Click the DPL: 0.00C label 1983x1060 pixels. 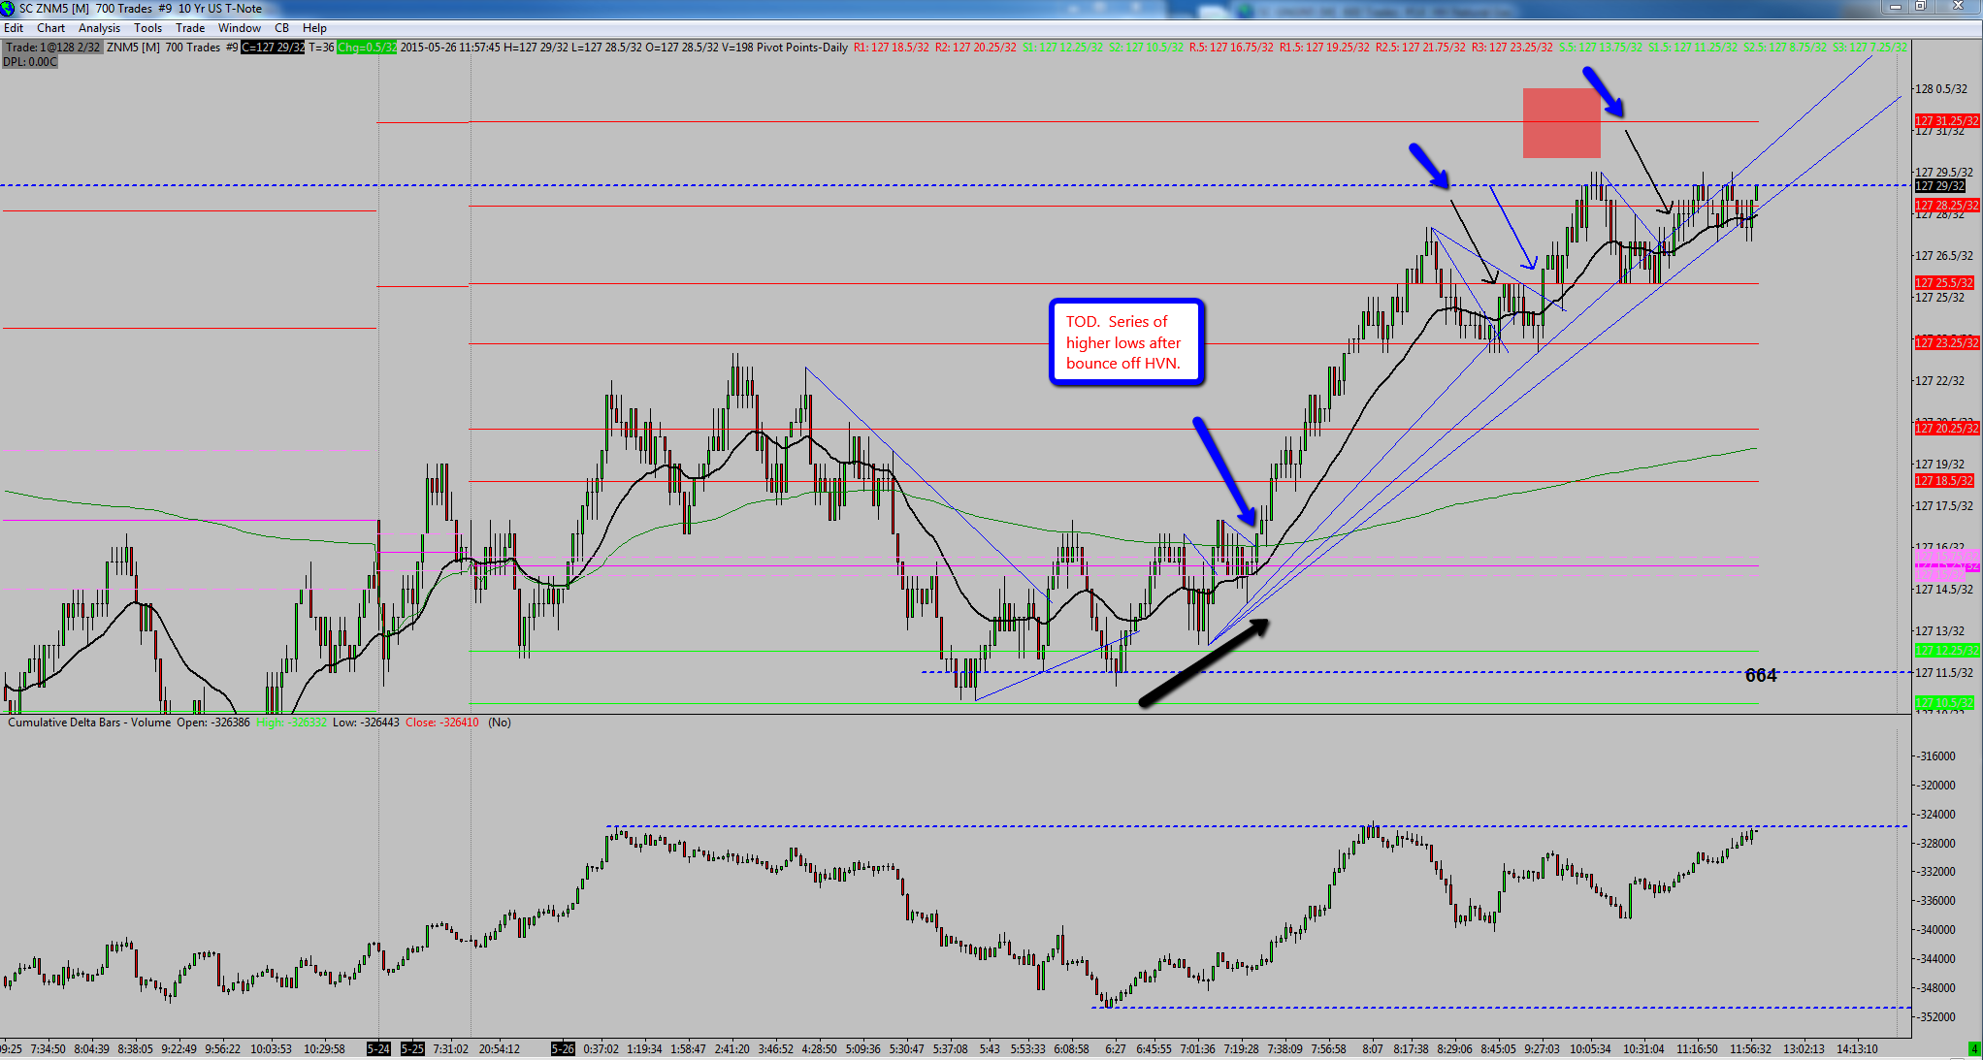tap(30, 62)
